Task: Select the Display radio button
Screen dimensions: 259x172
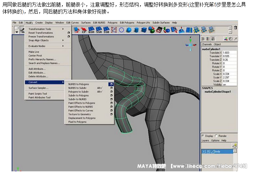Action: 203,136
